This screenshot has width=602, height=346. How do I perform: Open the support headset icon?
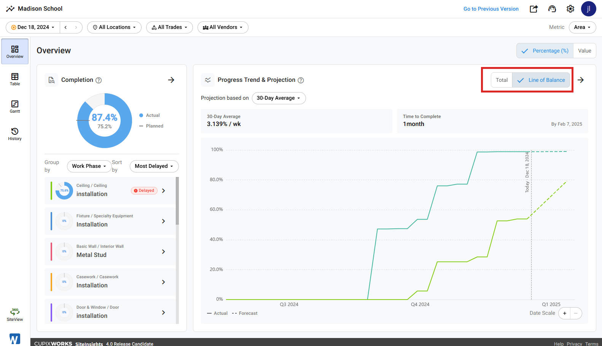(x=552, y=9)
